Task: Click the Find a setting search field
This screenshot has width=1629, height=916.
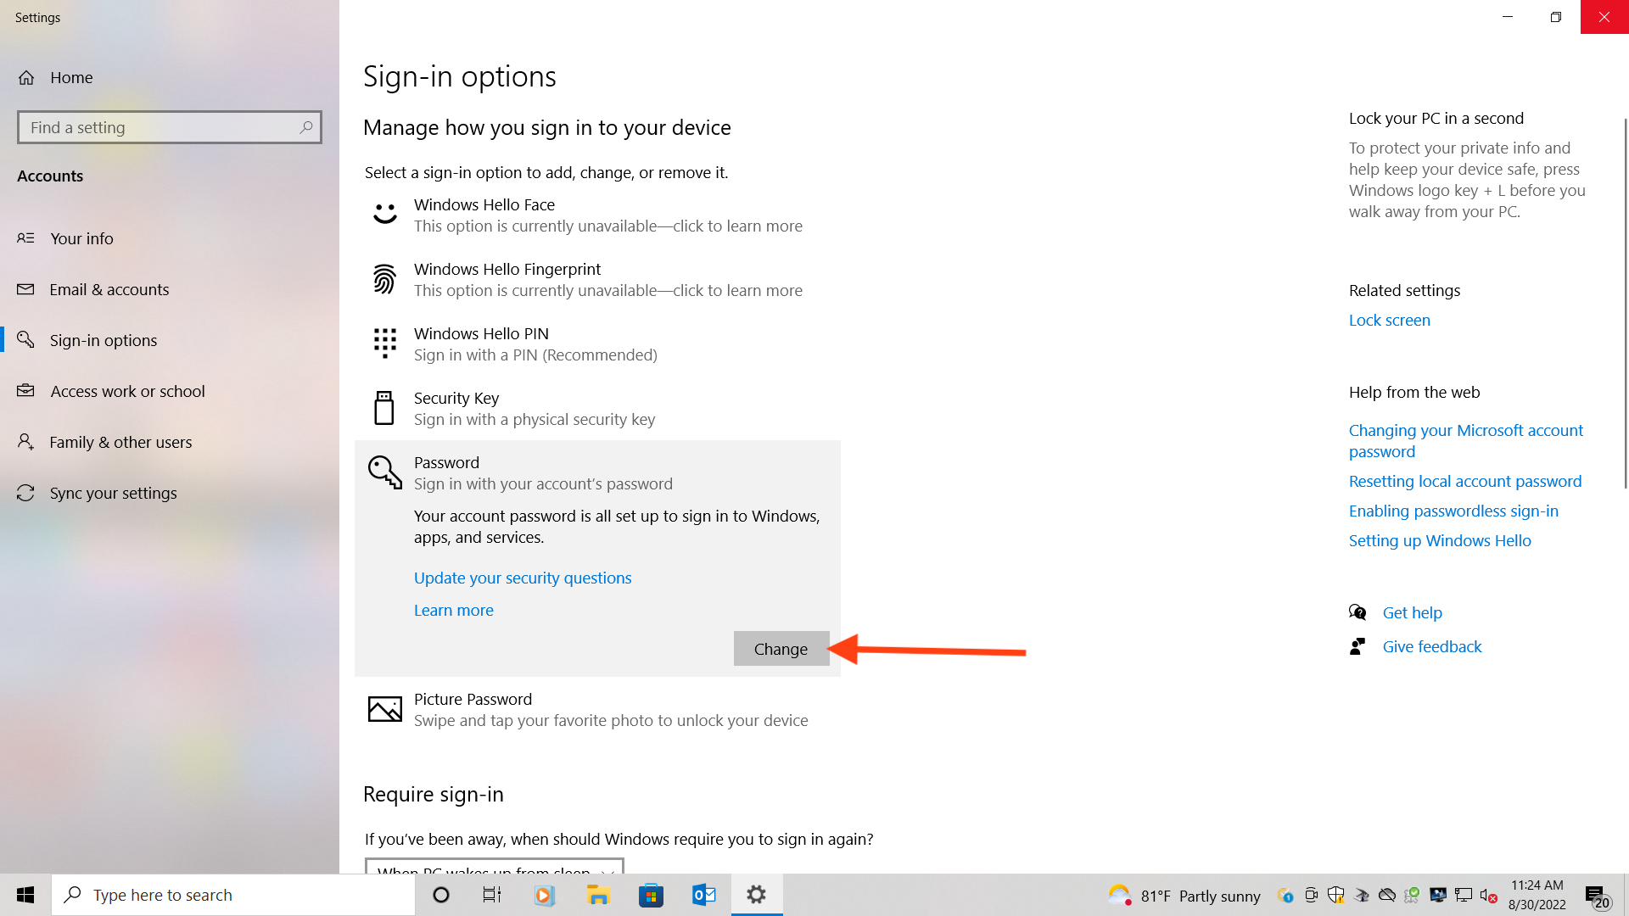Action: coord(170,127)
